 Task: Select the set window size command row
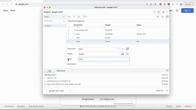point(118,30)
